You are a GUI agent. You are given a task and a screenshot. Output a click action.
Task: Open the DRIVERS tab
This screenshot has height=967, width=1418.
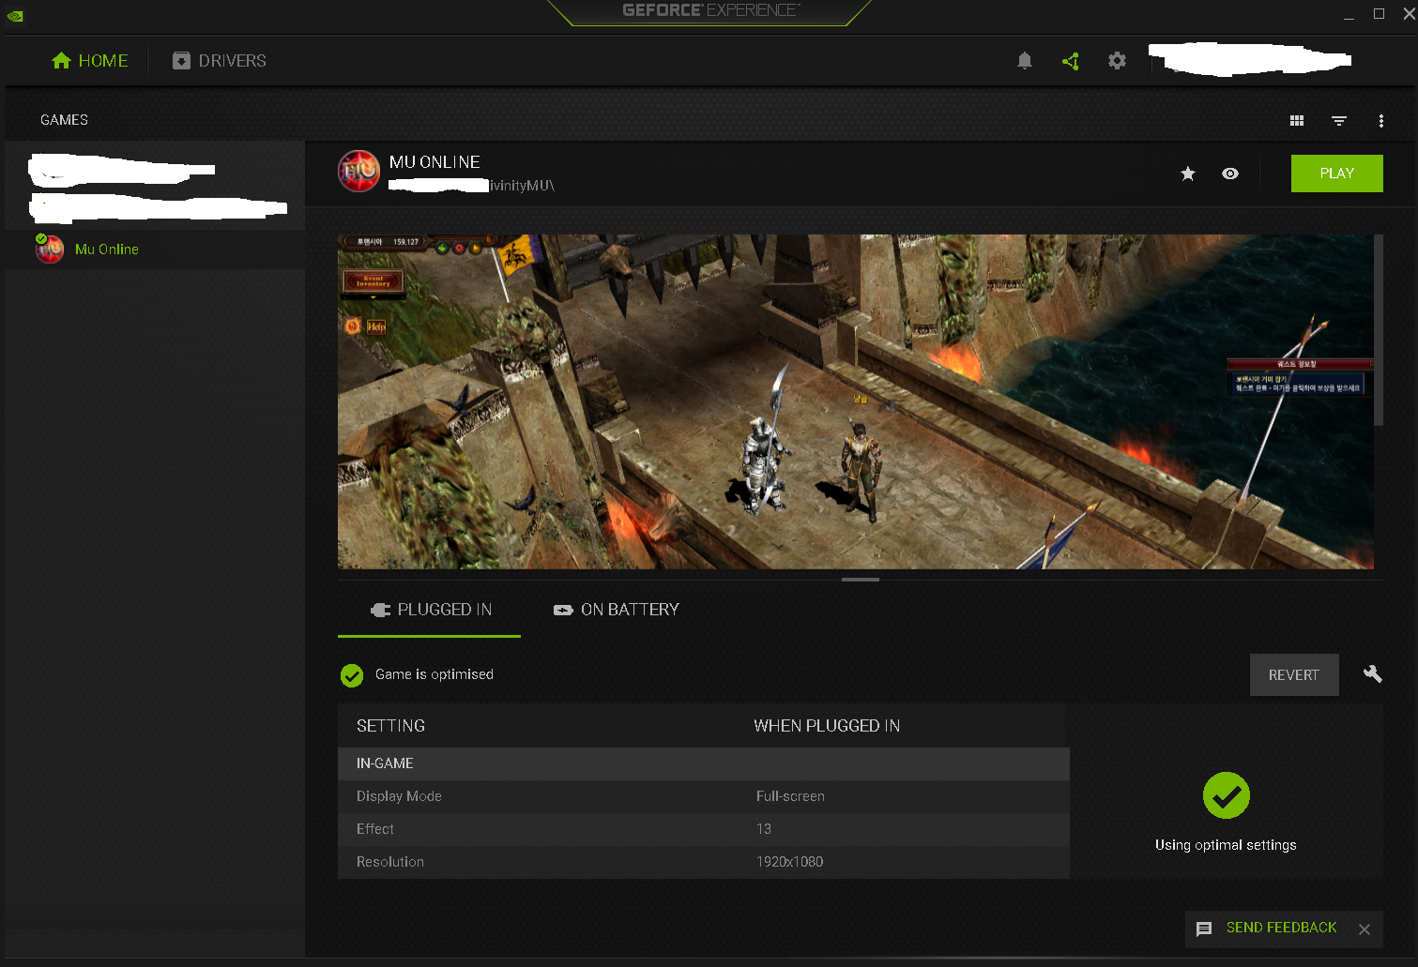point(220,61)
